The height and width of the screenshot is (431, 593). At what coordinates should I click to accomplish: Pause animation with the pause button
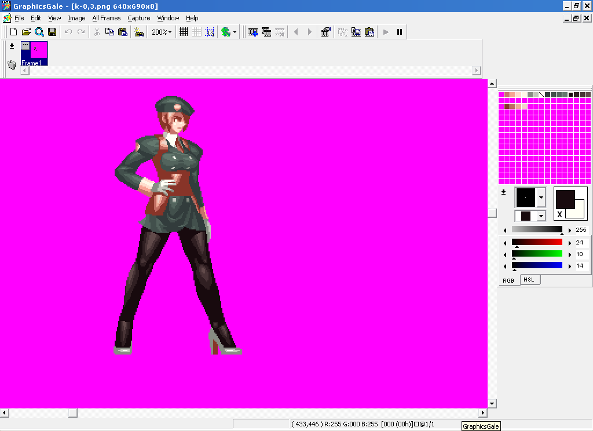[x=399, y=32]
